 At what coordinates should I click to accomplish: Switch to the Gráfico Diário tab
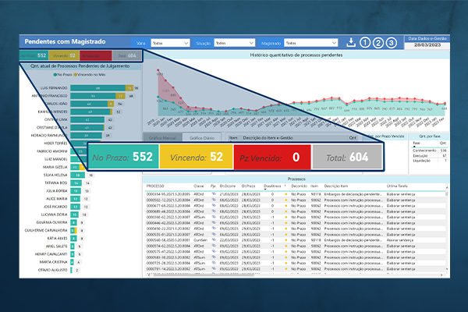pos(202,137)
